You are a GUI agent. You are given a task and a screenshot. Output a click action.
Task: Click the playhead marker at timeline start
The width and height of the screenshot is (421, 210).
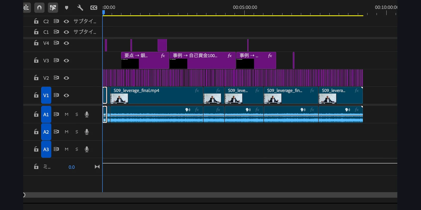coord(103,12)
